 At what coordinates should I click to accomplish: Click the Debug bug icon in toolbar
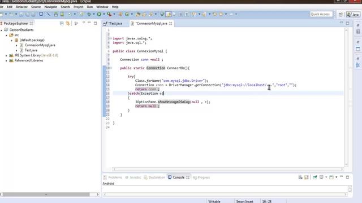(x=89, y=14)
